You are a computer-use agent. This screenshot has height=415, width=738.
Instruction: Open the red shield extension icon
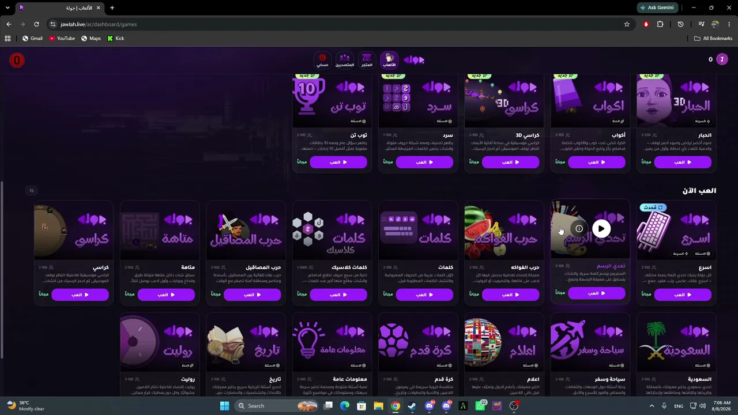click(646, 24)
